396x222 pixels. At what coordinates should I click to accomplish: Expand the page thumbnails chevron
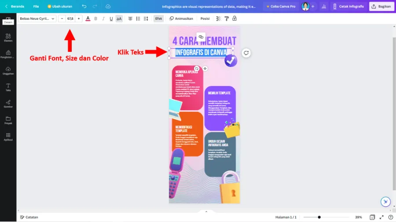pos(206,211)
